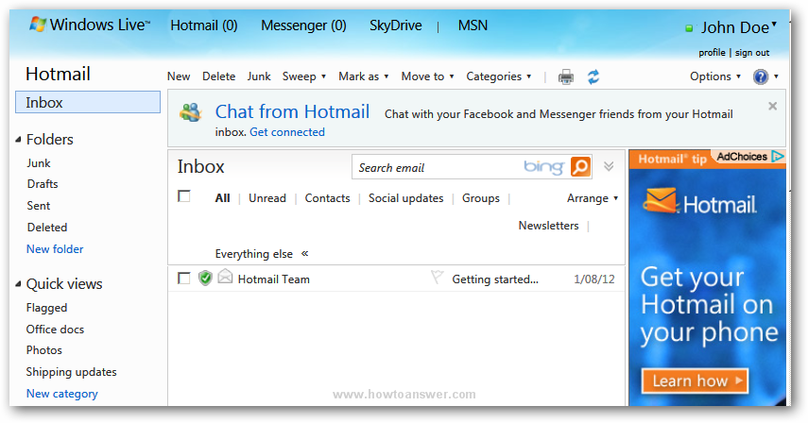Filter by Social updates
This screenshot has width=808, height=423.
point(406,198)
